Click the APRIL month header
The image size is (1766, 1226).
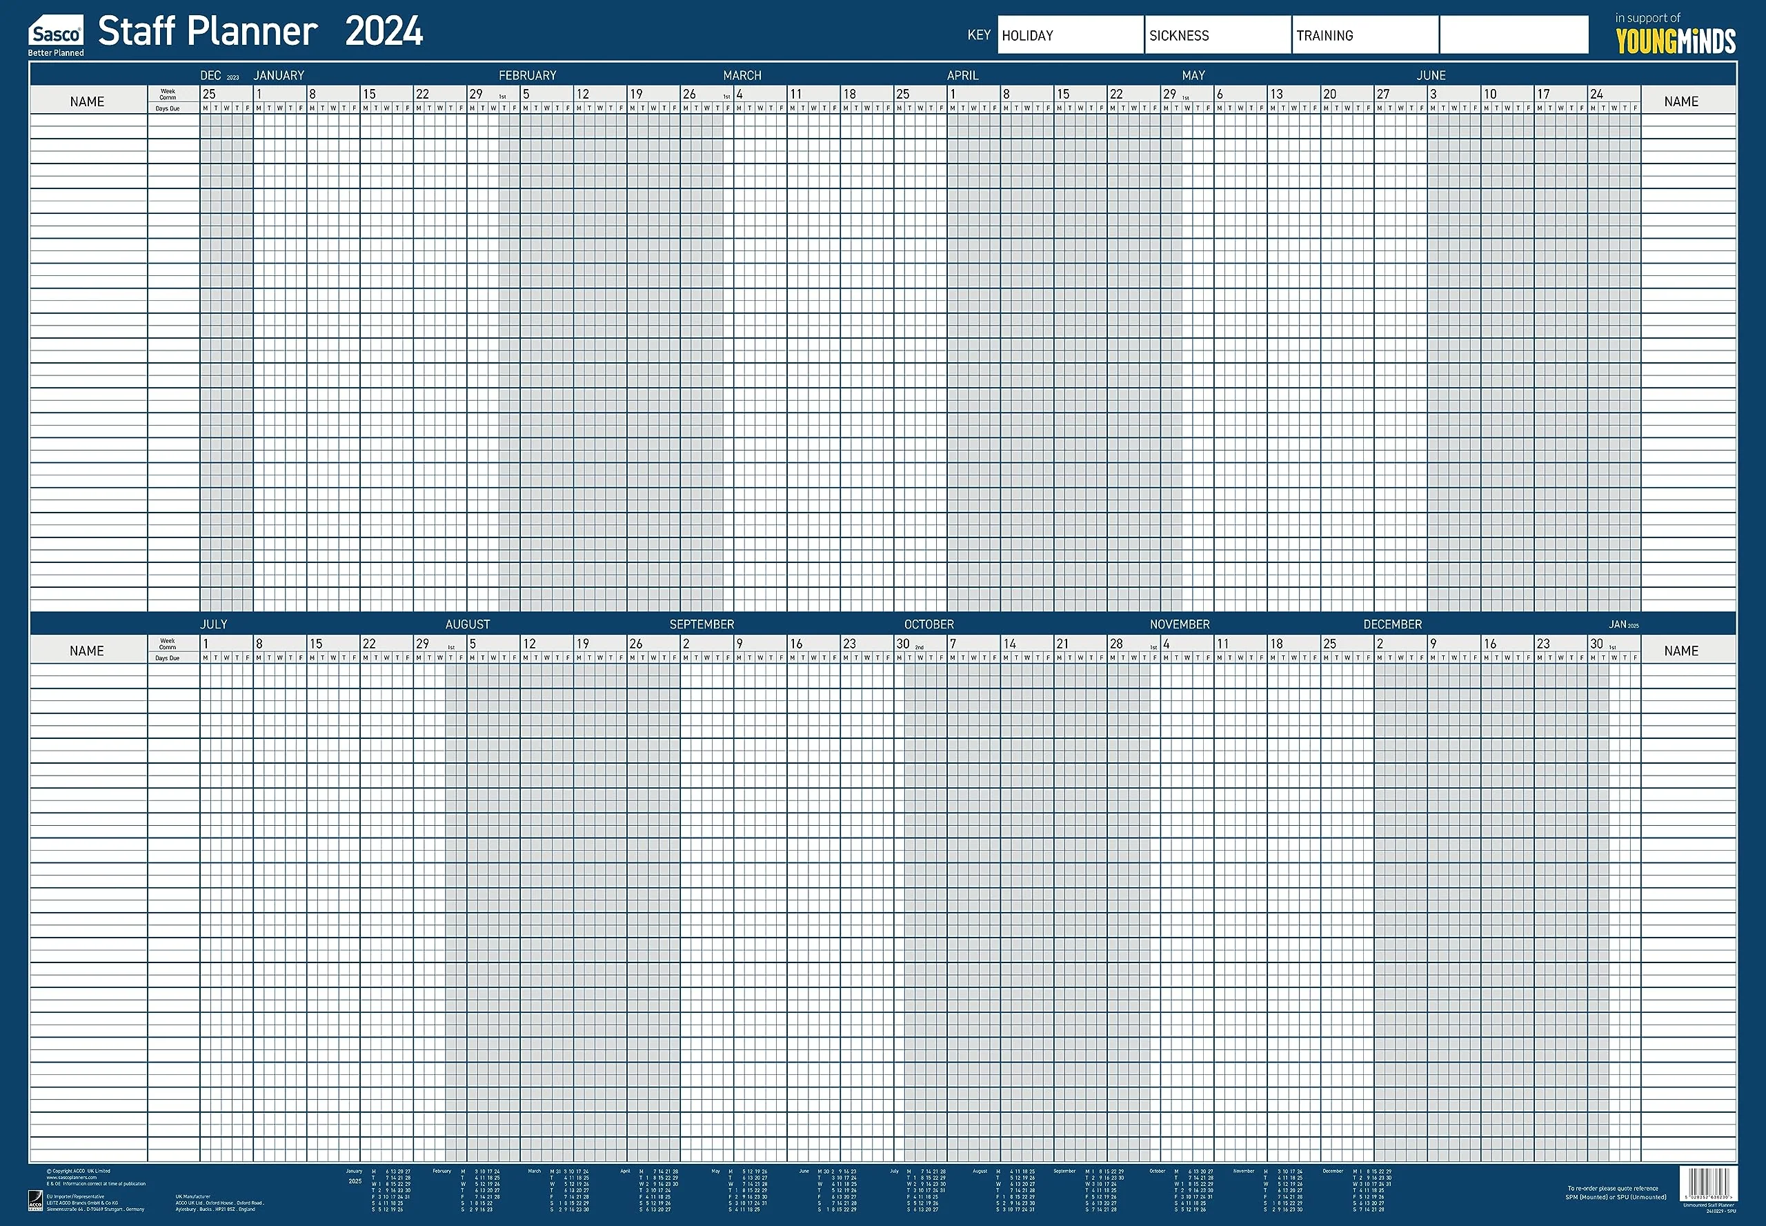coord(962,75)
